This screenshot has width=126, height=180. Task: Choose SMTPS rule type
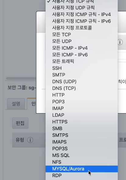coord(82,135)
